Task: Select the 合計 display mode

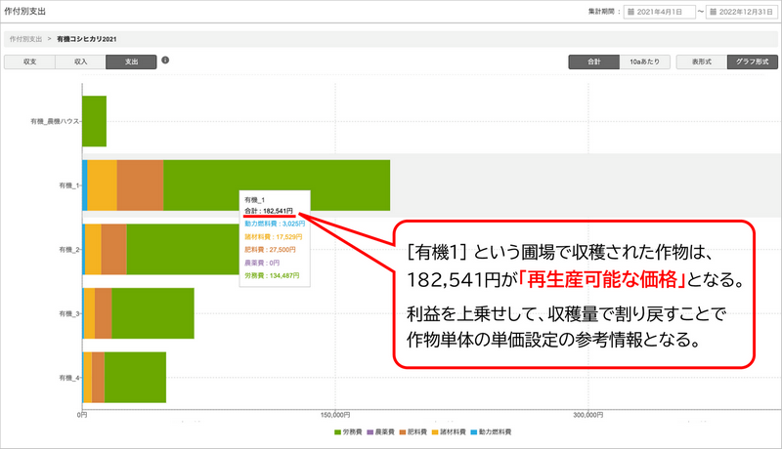Action: [x=593, y=61]
